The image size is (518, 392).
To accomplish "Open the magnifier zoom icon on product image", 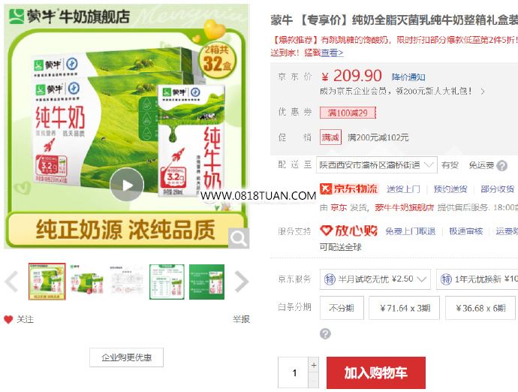I will pyautogui.click(x=239, y=237).
